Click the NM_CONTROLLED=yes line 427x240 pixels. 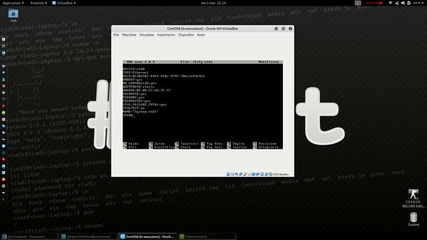pos(139,83)
